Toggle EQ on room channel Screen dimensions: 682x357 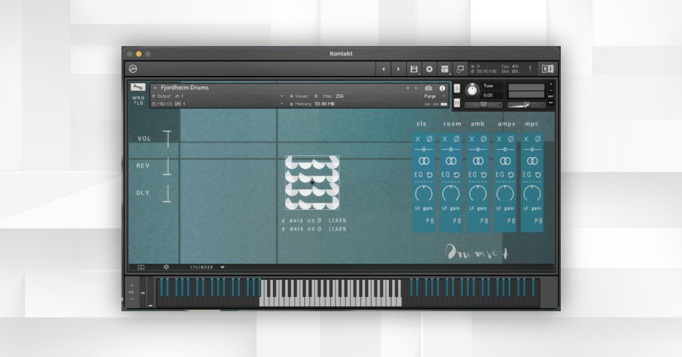tap(446, 175)
